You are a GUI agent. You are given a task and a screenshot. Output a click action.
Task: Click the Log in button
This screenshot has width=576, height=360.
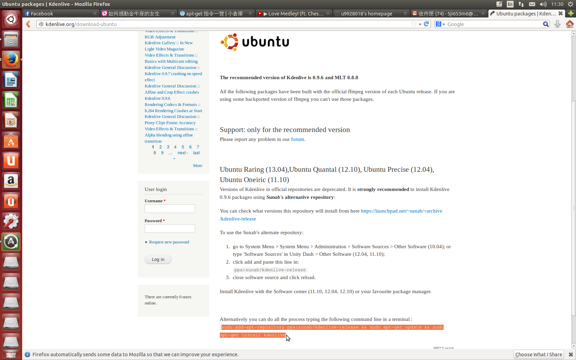pyautogui.click(x=158, y=260)
